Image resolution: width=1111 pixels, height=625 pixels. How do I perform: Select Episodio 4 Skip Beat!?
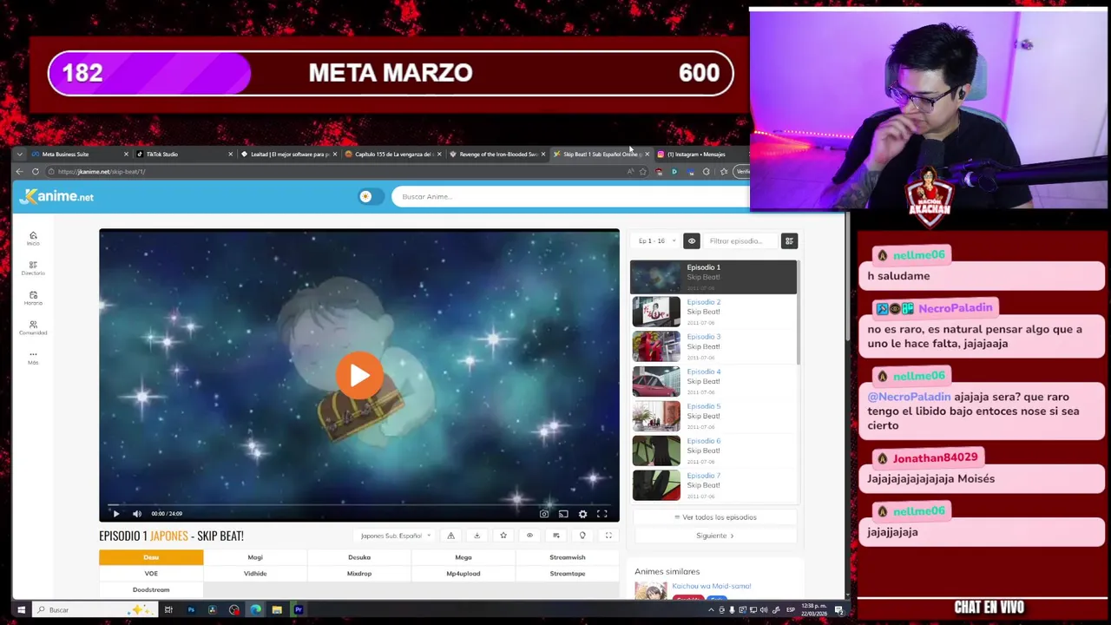coord(713,381)
